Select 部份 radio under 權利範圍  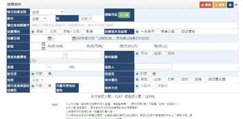[164, 54]
